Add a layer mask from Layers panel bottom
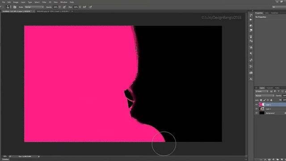286x161 pixels. coord(269,160)
